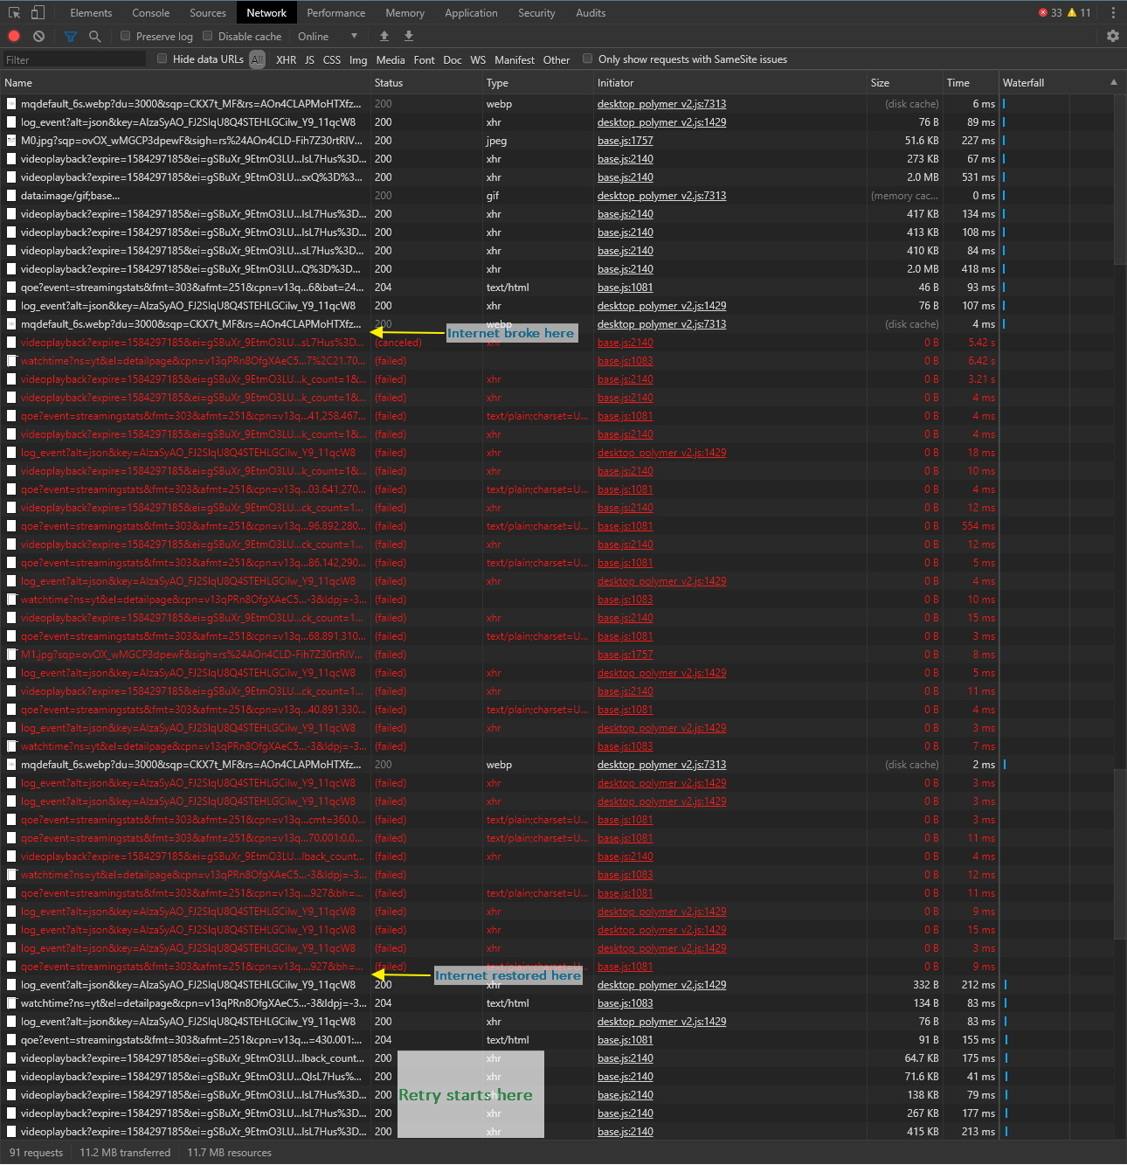Open the Online throttling dropdown
Screen dimensions: 1127x1165
coord(328,36)
